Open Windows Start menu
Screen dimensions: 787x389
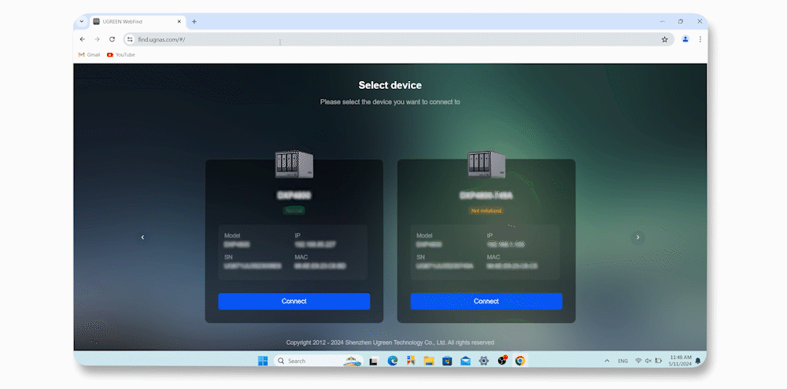pos(262,361)
